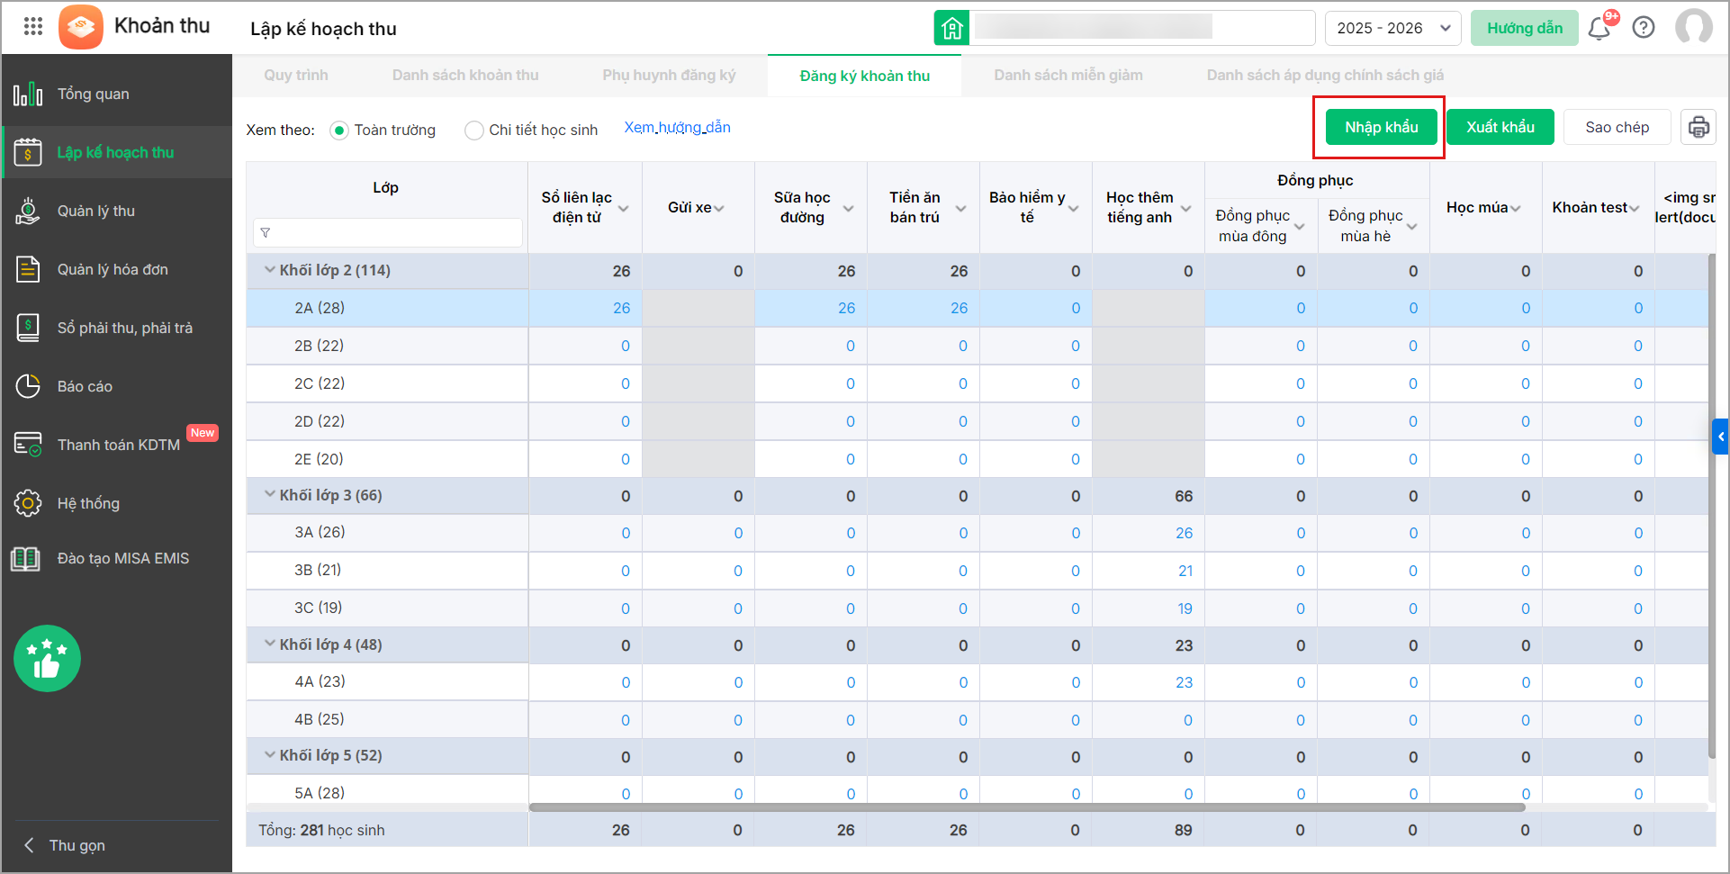Collapse the Khối lớp 4 group
The image size is (1730, 874).
pos(269,644)
